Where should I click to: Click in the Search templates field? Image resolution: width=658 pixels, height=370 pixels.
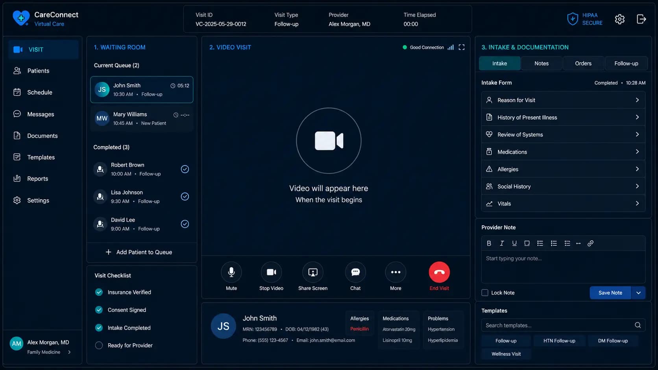(x=563, y=325)
